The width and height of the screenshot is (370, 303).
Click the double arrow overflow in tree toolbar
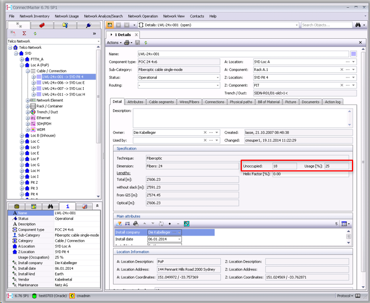click(x=94, y=34)
